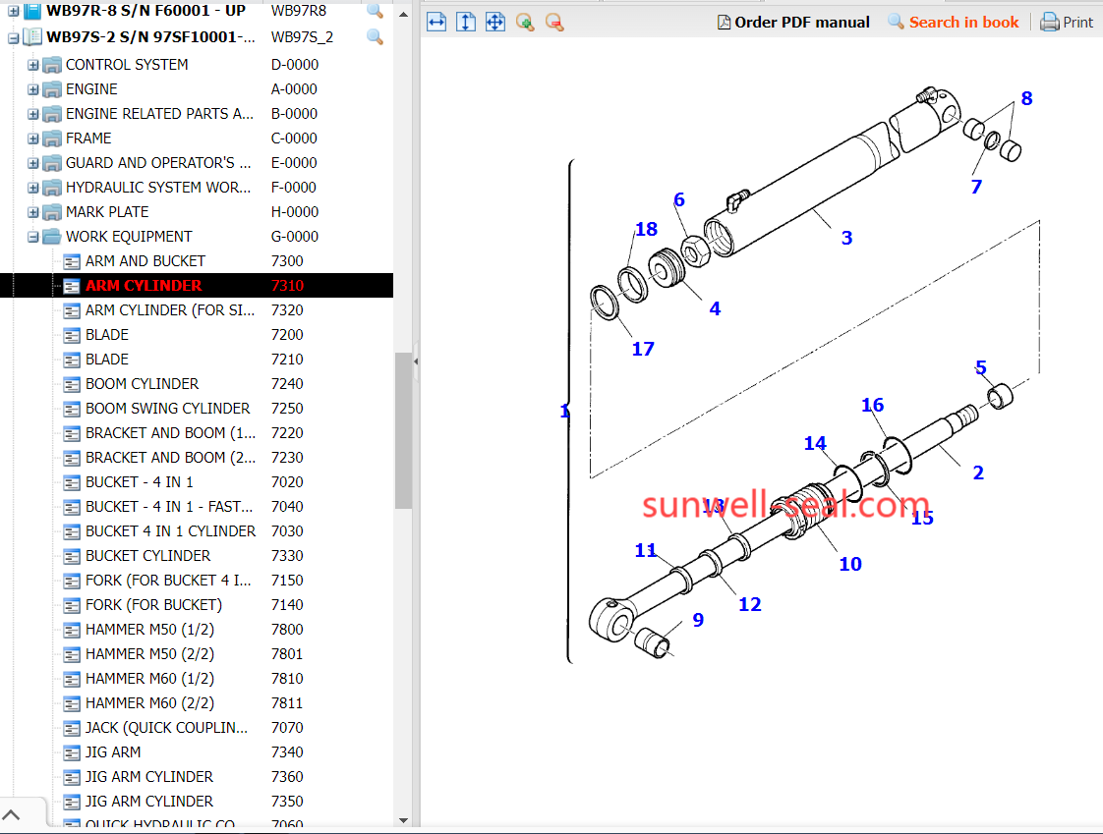Click Search in book link
Image resolution: width=1103 pixels, height=834 pixels.
tap(953, 22)
